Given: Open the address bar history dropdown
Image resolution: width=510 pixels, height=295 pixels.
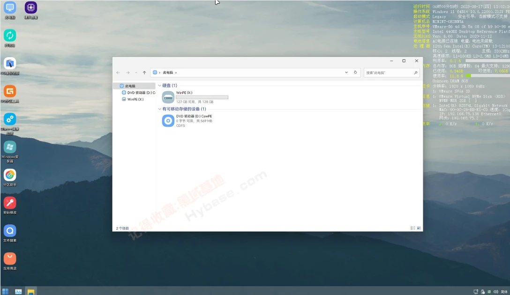Looking at the screenshot, I should pos(346,73).
